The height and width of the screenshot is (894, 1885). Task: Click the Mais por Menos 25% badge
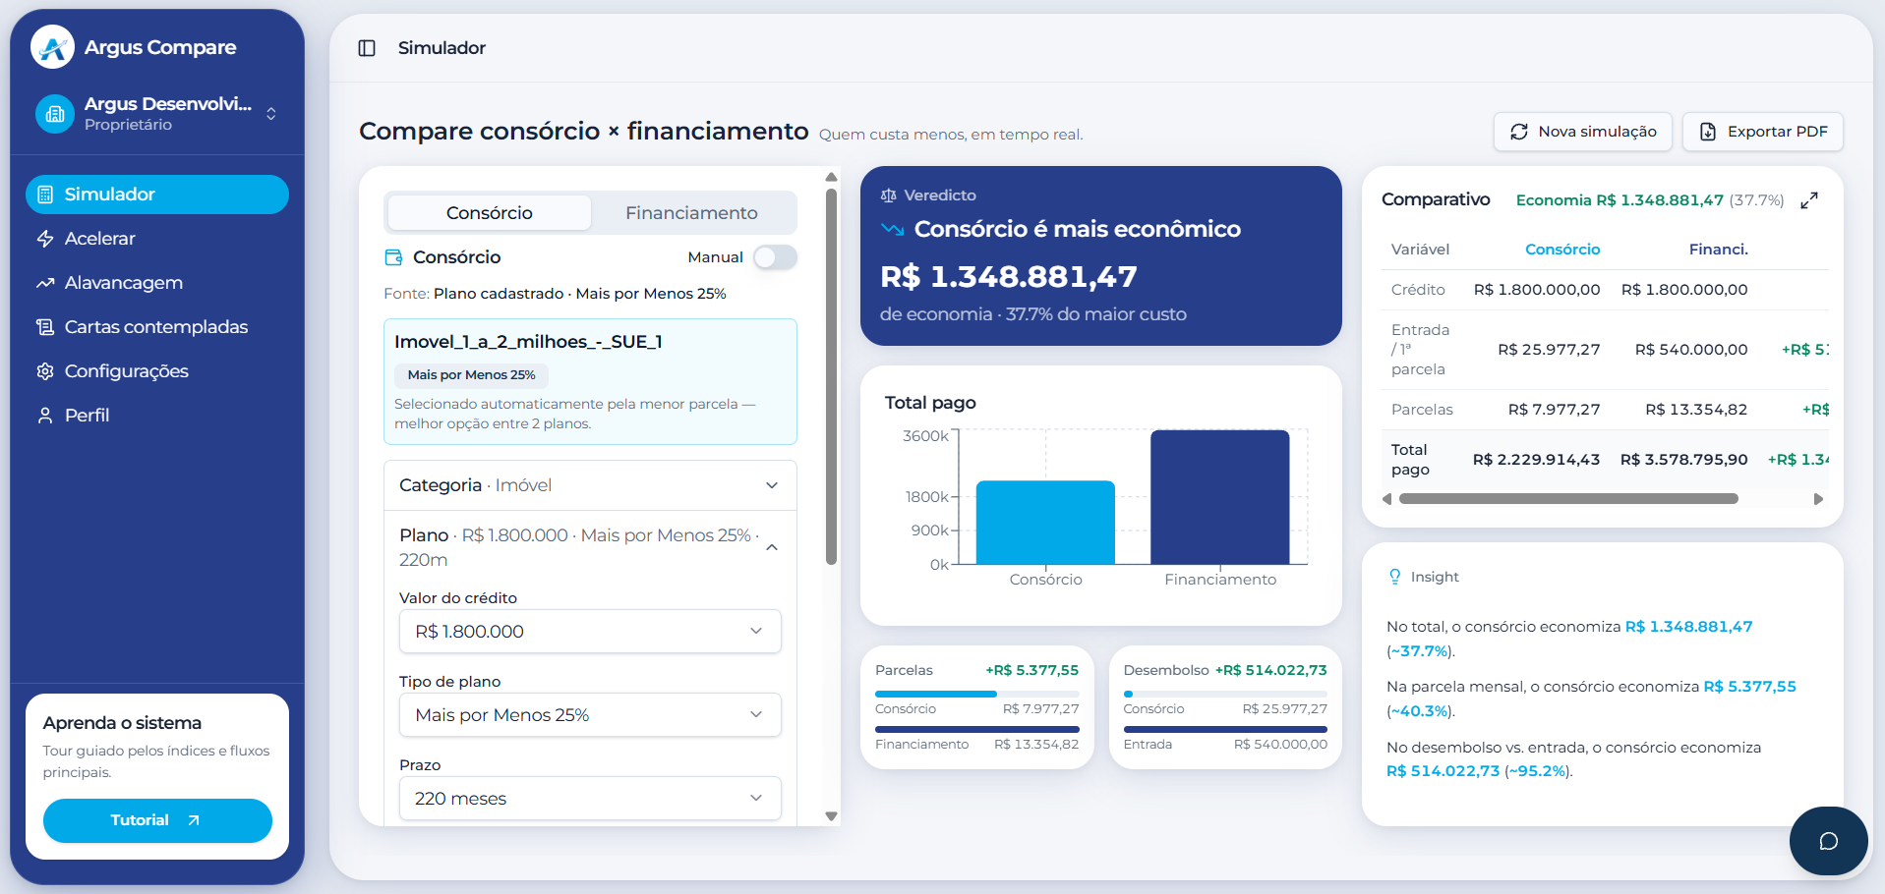(x=471, y=375)
